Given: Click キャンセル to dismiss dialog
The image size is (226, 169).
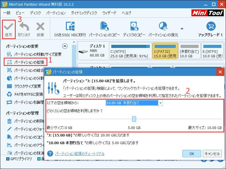Looking at the screenshot, I should 212,154.
